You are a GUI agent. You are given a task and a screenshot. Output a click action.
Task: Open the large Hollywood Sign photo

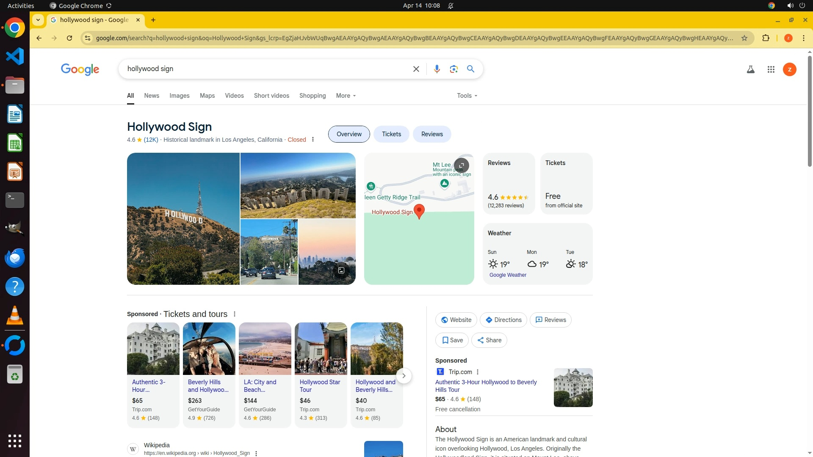[183, 218]
